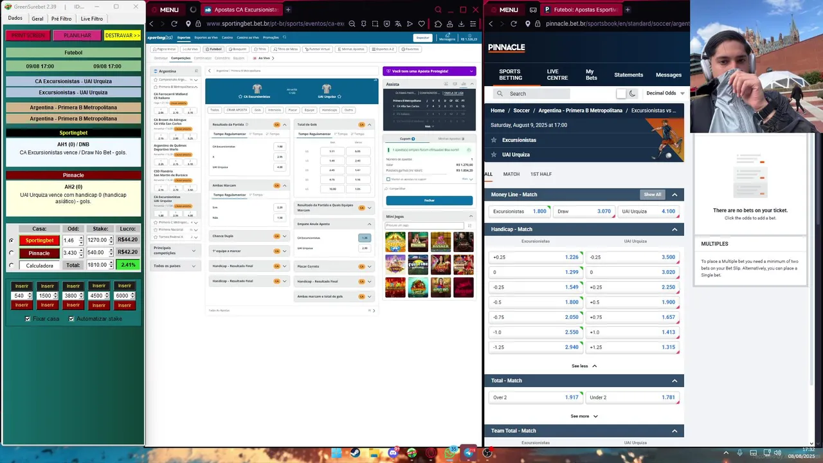Open LIVE CENTRE tab on Pinnacle
Screen dimensions: 823x463
click(557, 75)
